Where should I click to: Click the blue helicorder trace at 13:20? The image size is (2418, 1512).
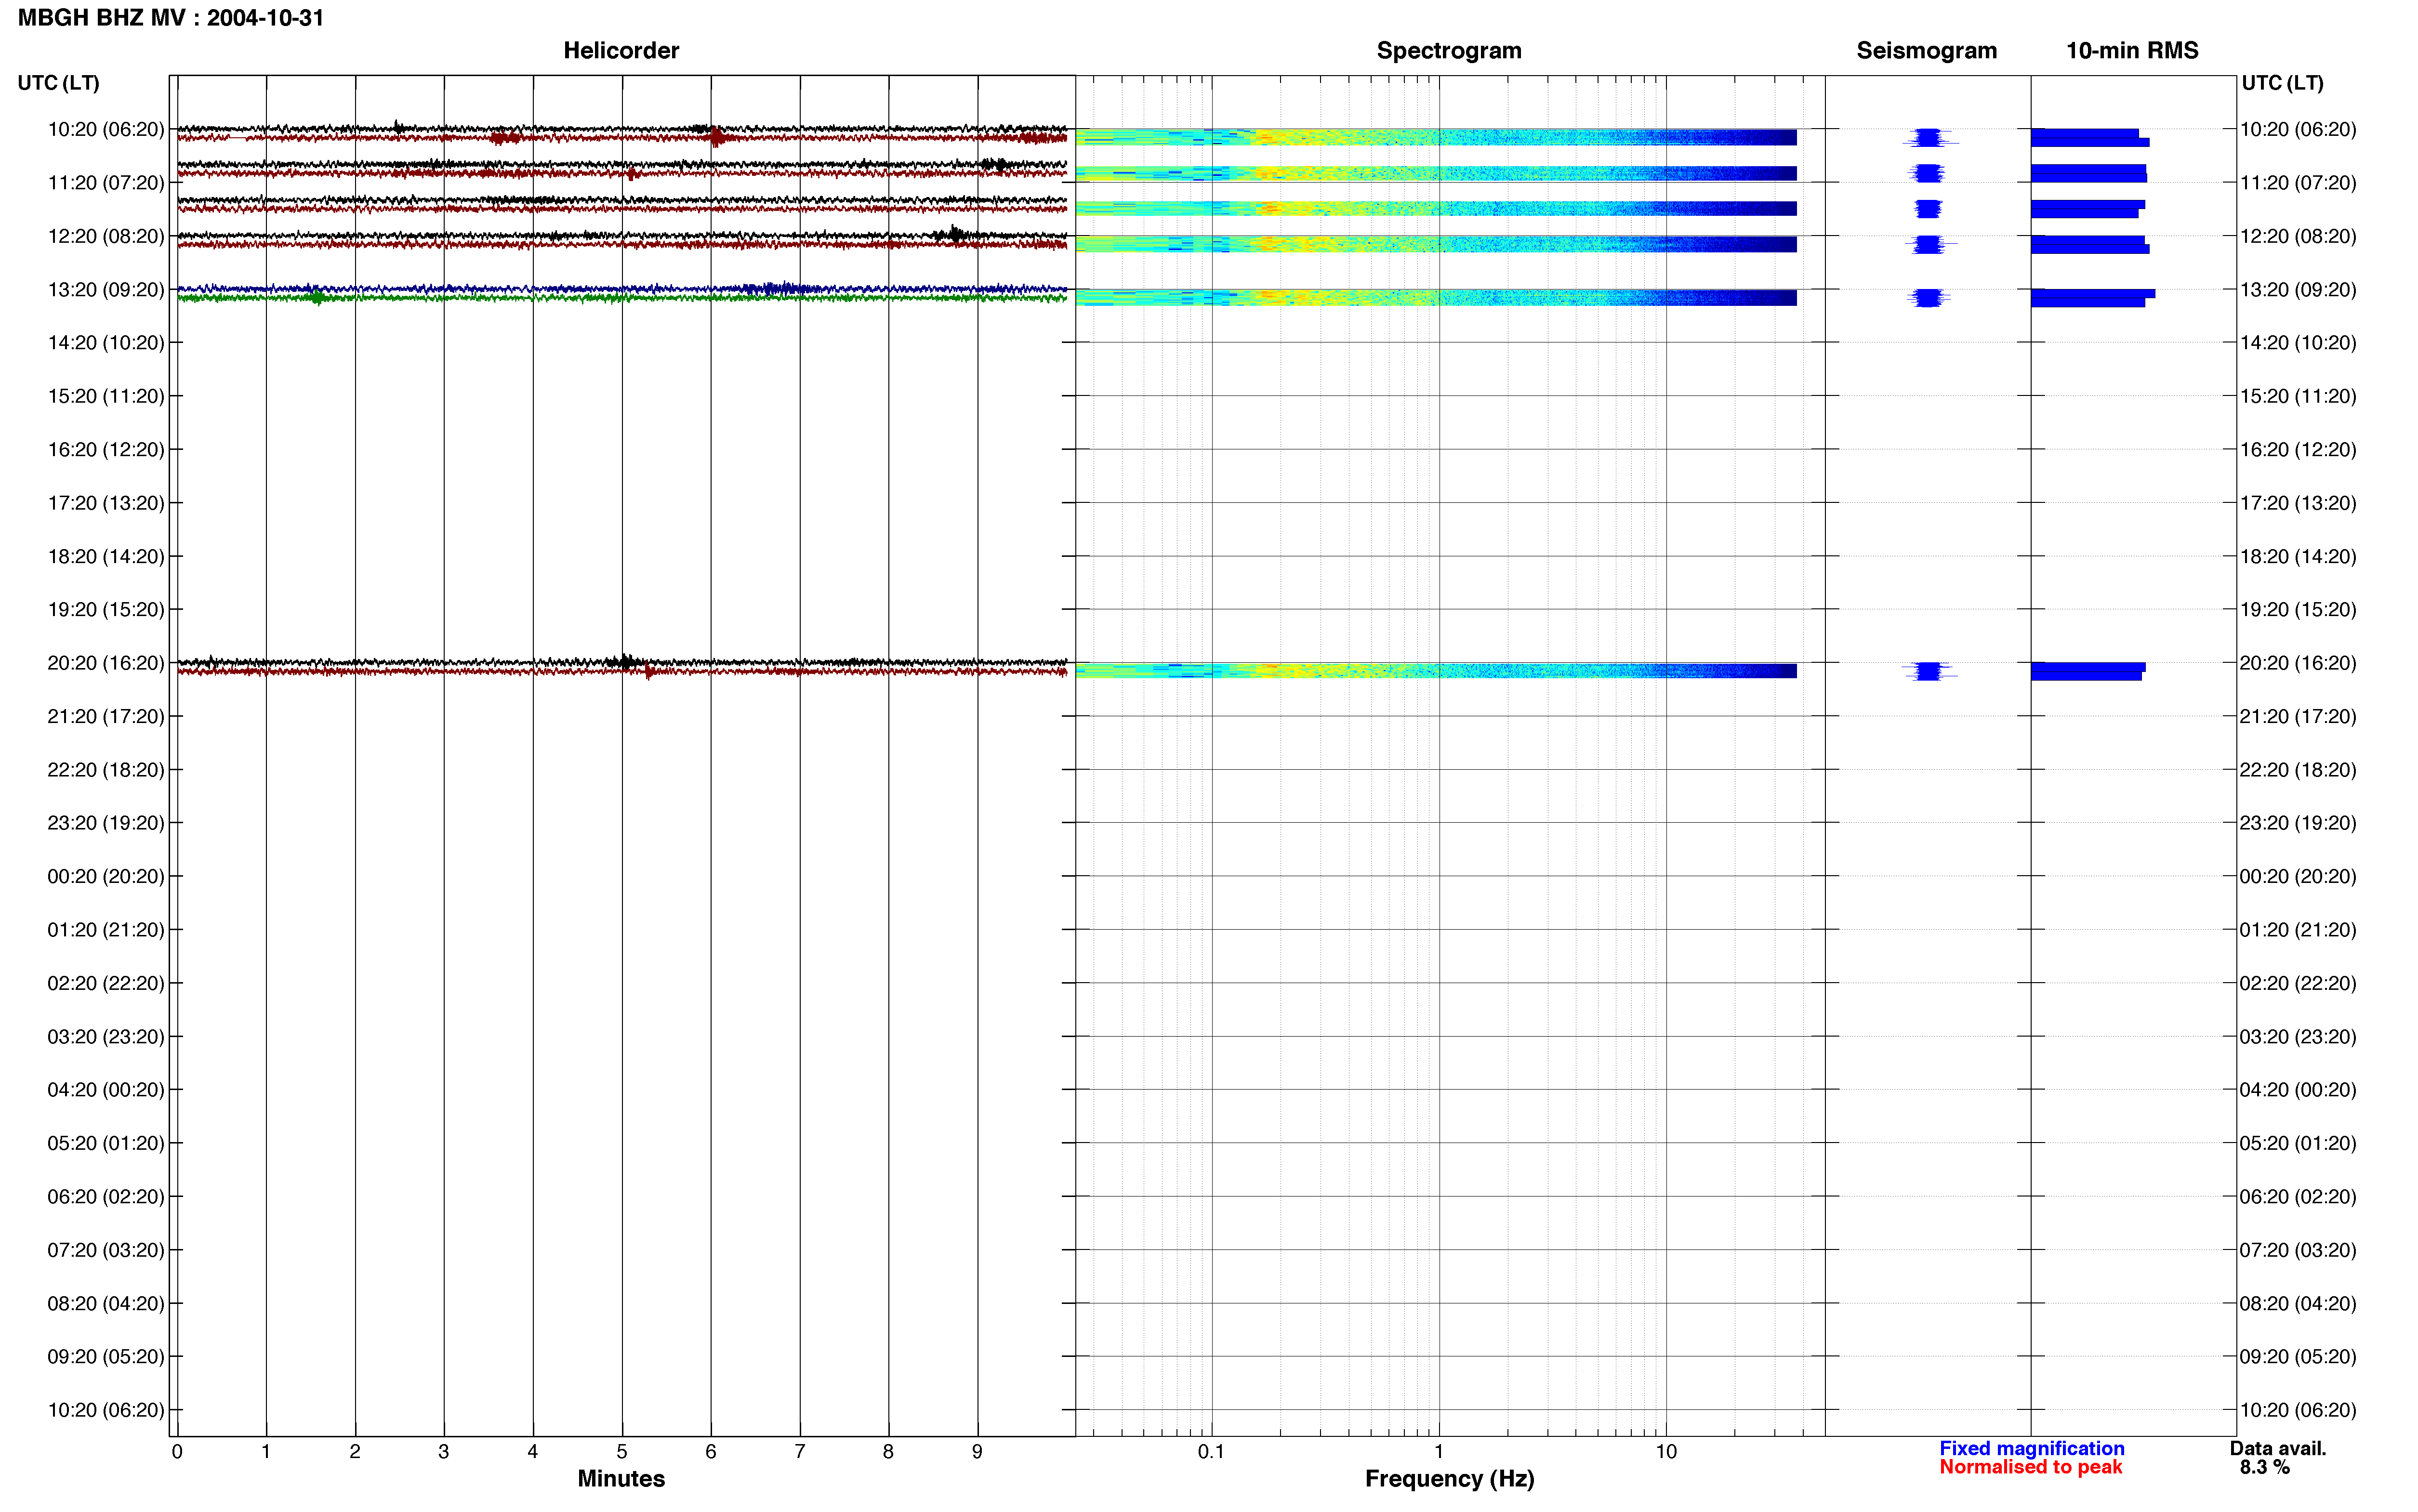(622, 289)
